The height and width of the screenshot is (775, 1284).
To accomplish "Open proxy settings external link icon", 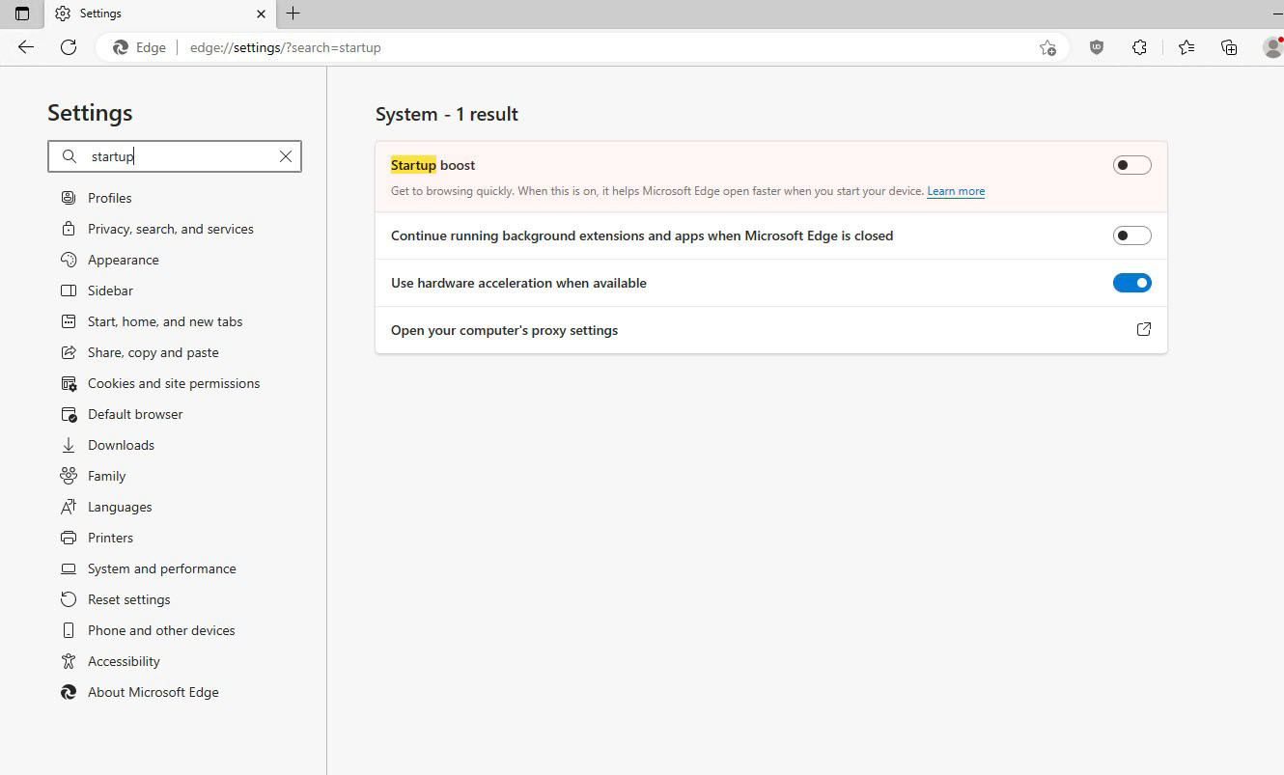I will [1144, 329].
